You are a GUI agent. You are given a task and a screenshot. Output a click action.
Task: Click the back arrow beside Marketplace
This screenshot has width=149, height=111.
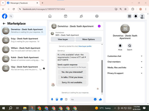pos(4,23)
